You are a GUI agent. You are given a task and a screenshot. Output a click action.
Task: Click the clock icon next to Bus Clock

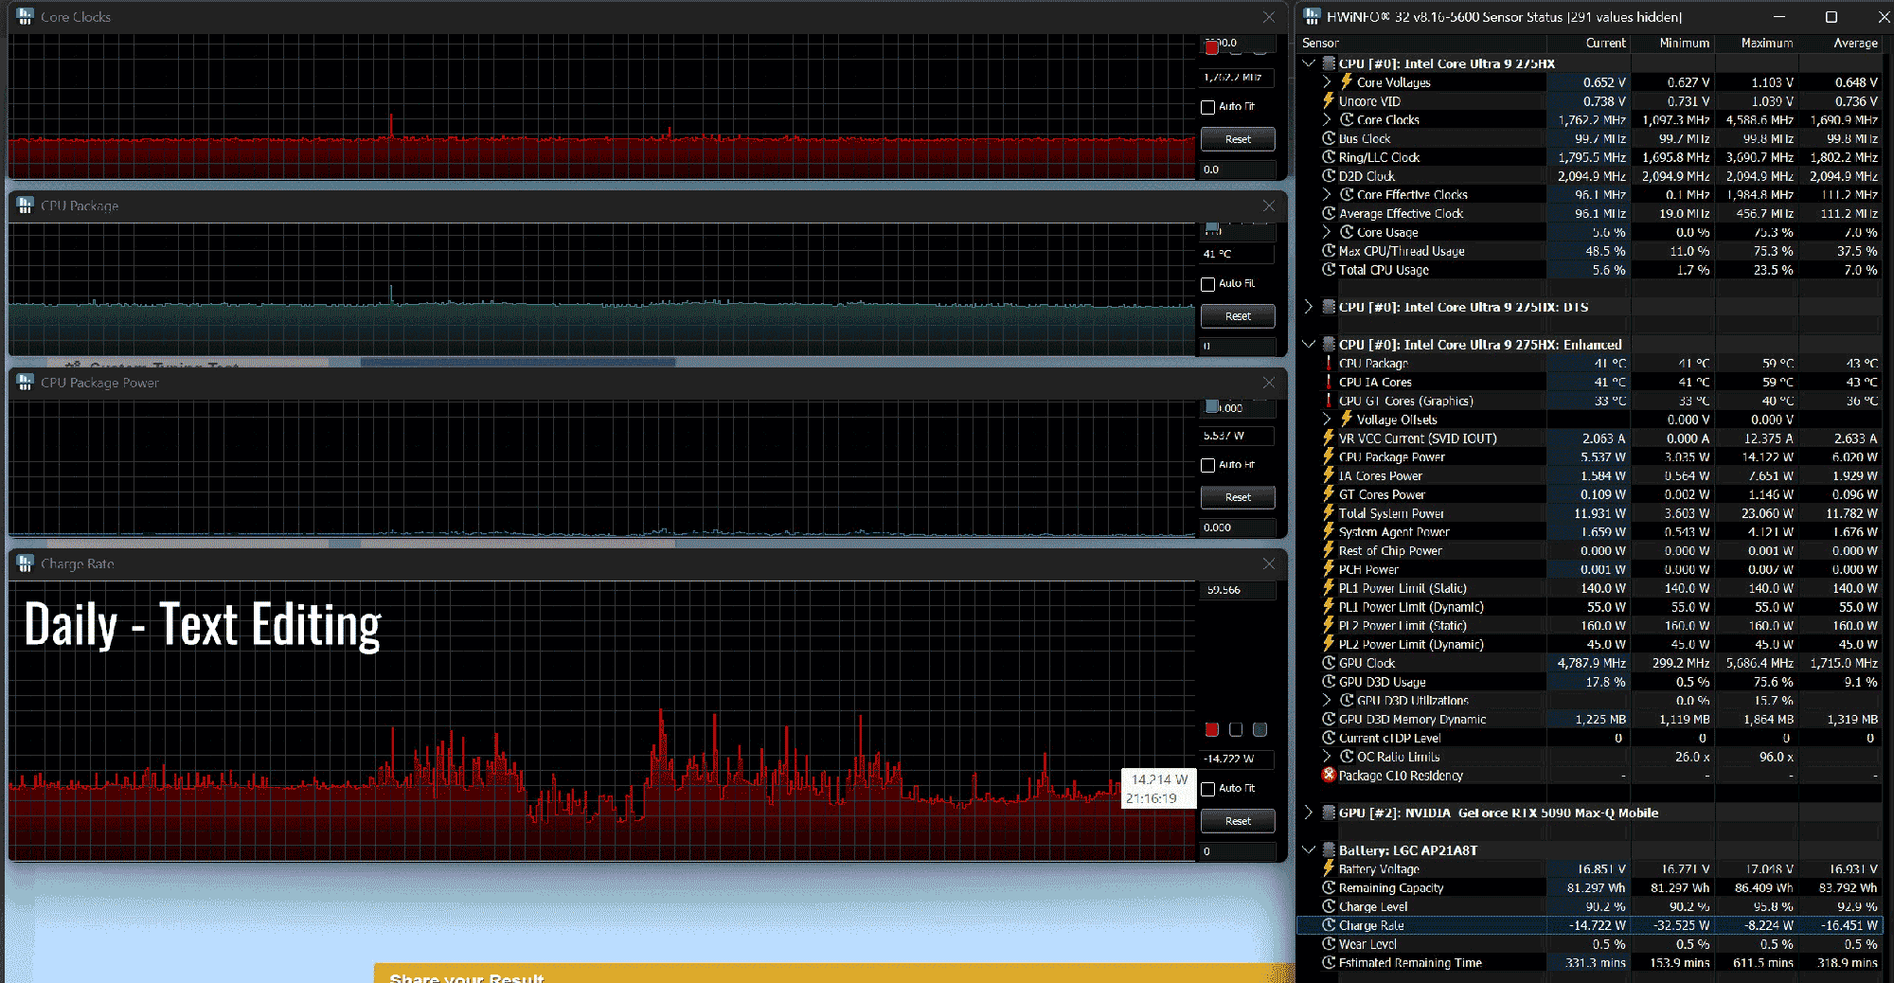tap(1329, 138)
